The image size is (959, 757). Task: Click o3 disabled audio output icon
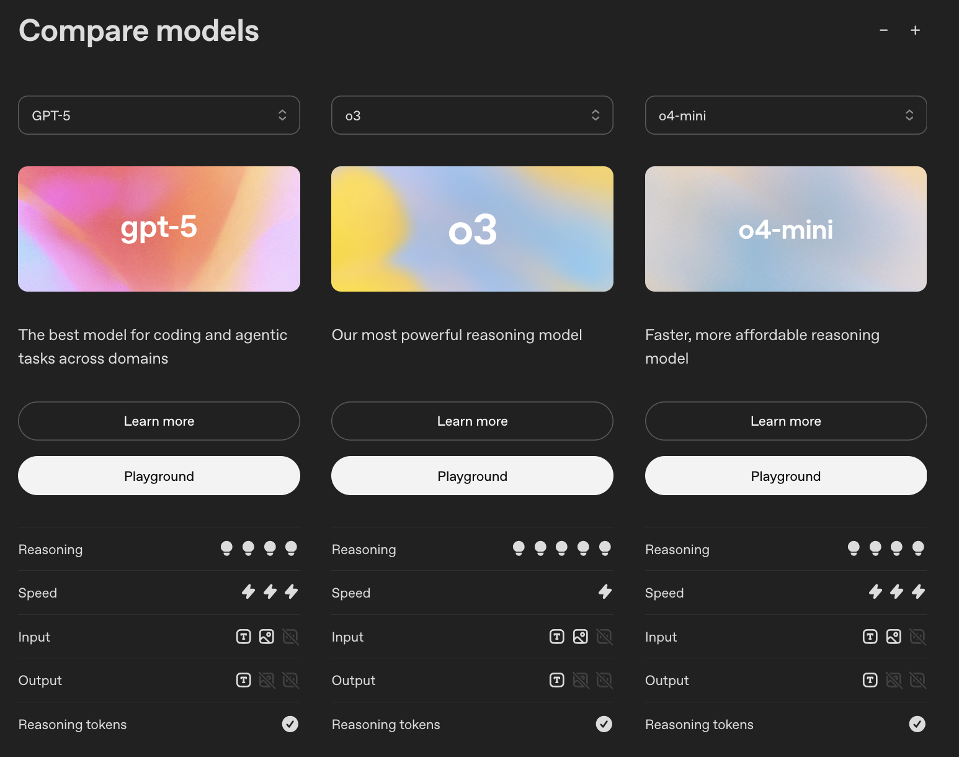pyautogui.click(x=604, y=681)
